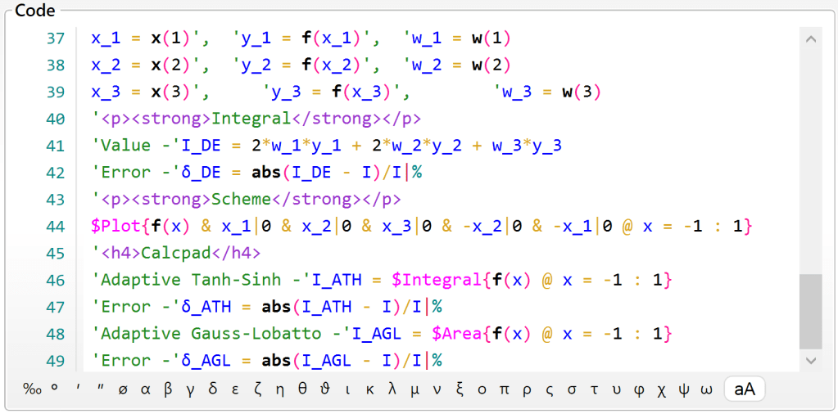Insert the Greek letter α
Screen dimensions: 838x414
pyautogui.click(x=146, y=390)
